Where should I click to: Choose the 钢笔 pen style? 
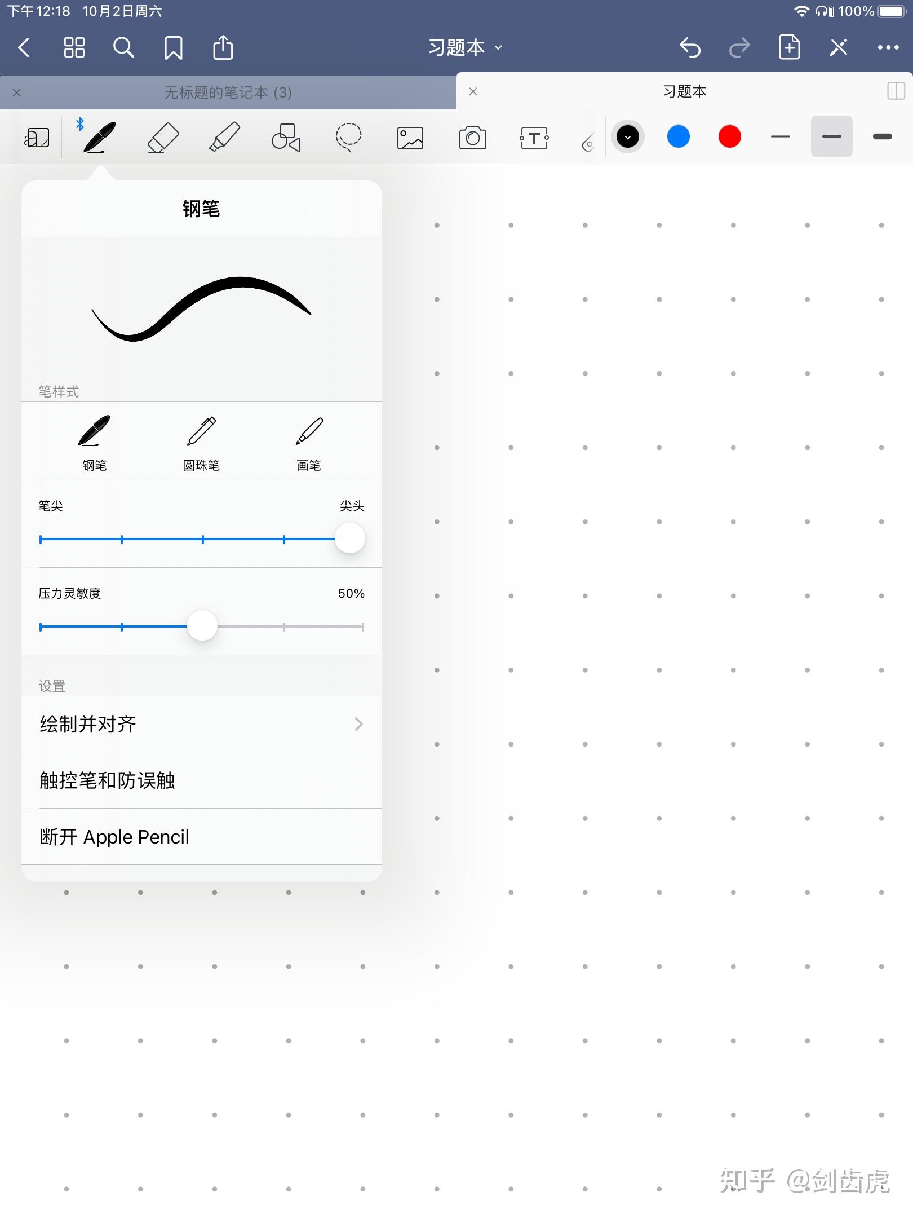(x=94, y=443)
